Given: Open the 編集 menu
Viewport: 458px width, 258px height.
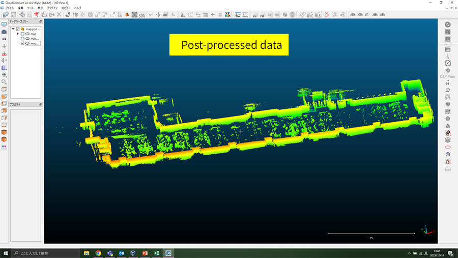Looking at the screenshot, I should (20, 8).
